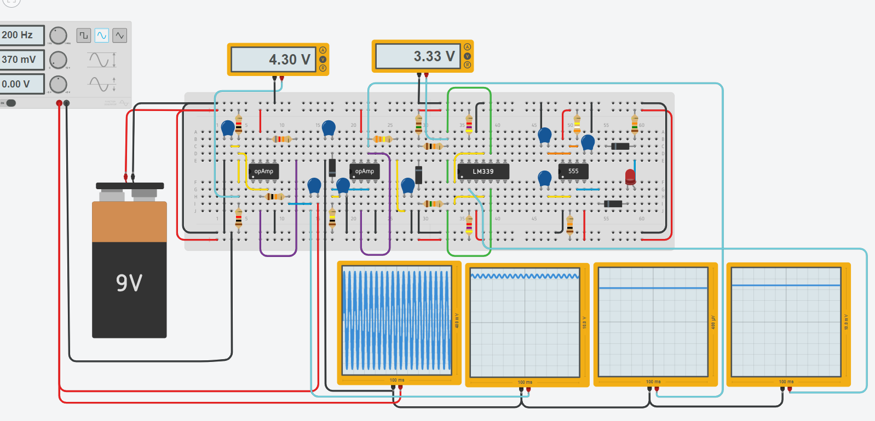Select the opAmp chip near breadboard column 10
The height and width of the screenshot is (421, 875).
click(x=264, y=172)
